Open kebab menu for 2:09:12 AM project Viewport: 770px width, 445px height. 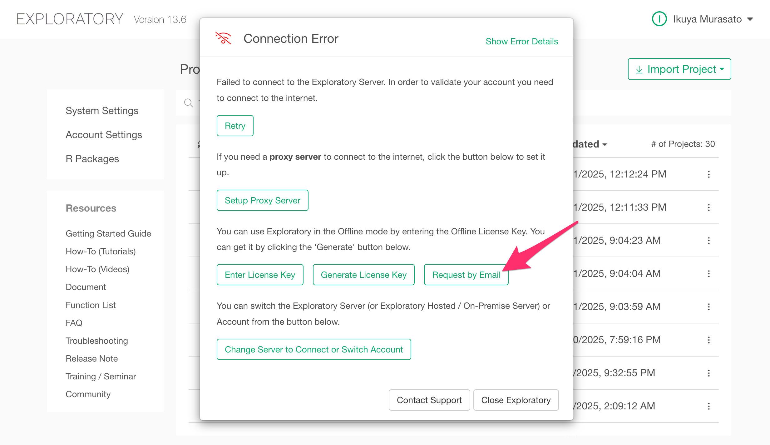709,406
